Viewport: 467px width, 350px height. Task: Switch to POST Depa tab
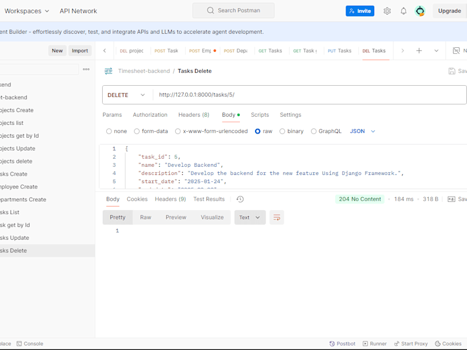pyautogui.click(x=236, y=51)
